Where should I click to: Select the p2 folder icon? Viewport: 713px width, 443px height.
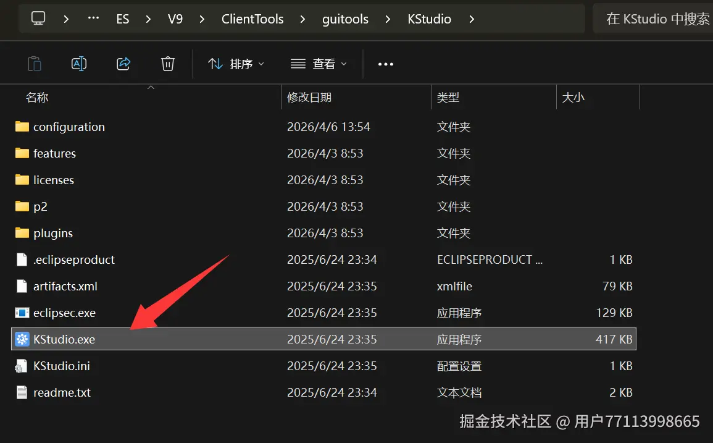[22, 206]
